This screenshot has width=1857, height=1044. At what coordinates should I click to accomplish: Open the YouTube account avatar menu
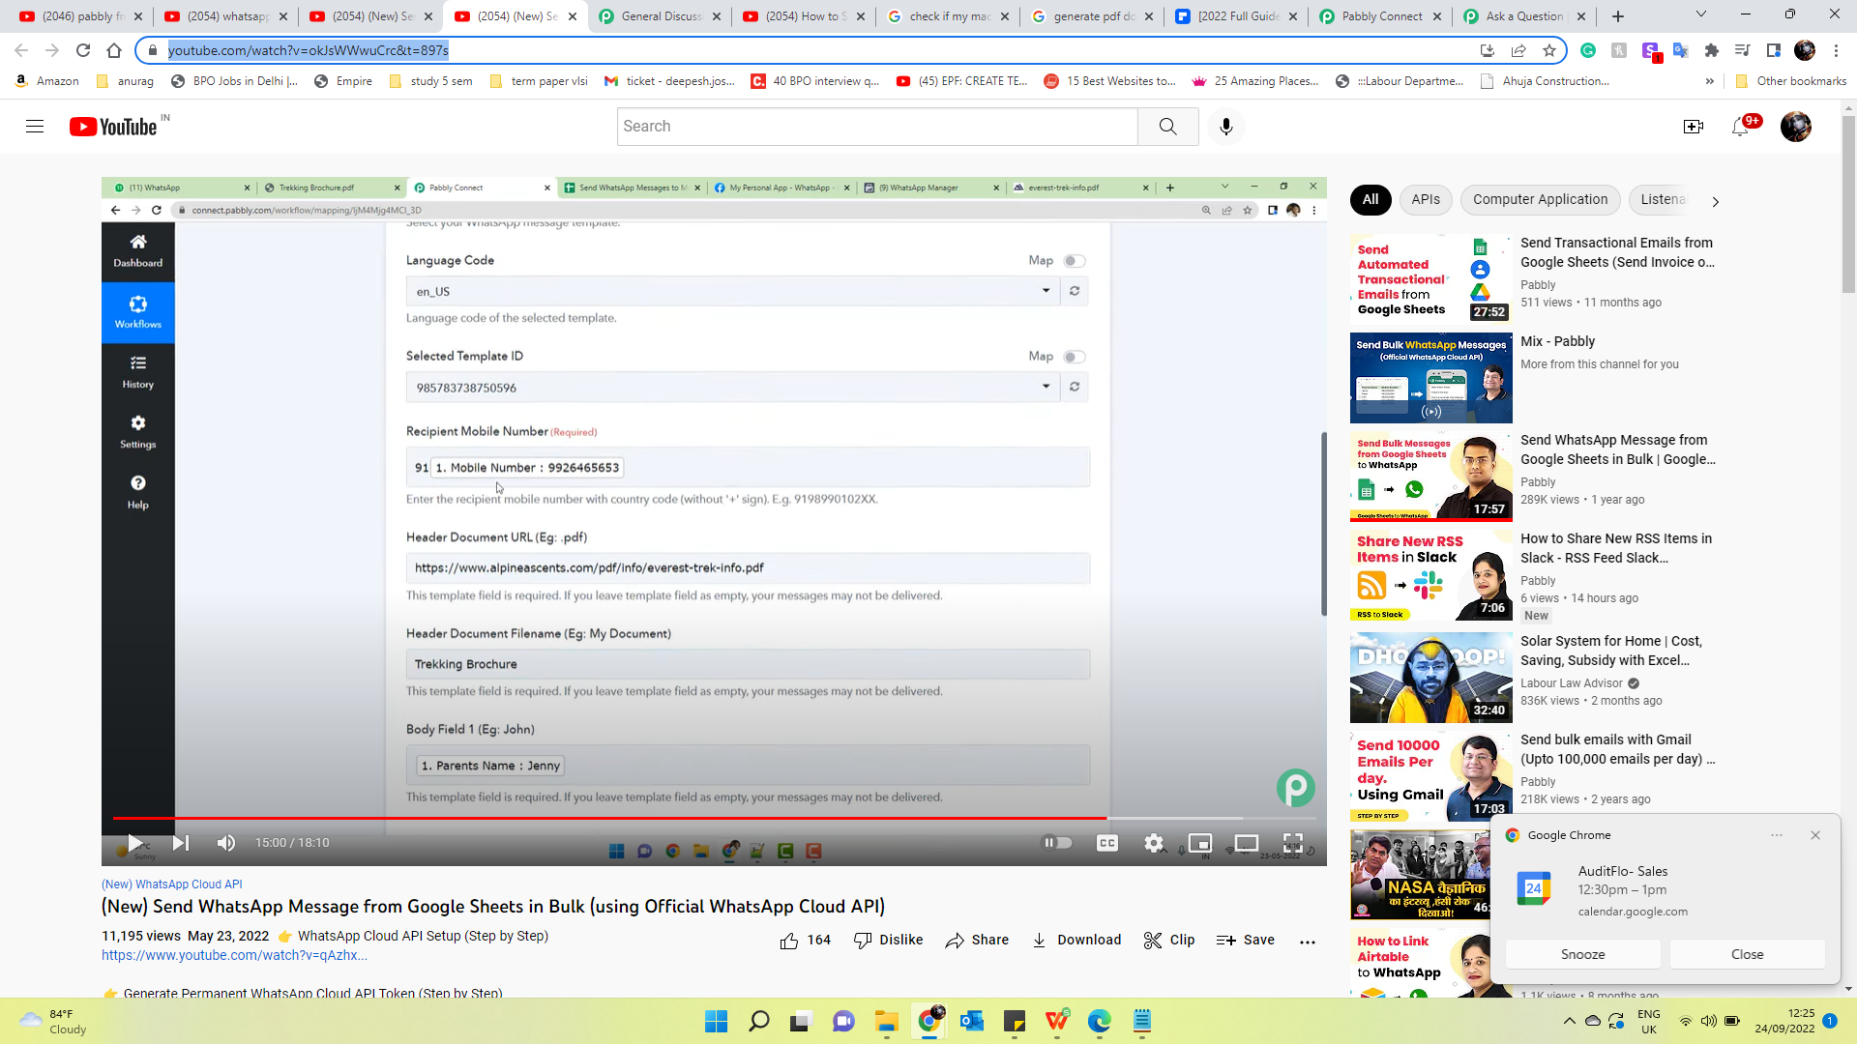(x=1796, y=127)
